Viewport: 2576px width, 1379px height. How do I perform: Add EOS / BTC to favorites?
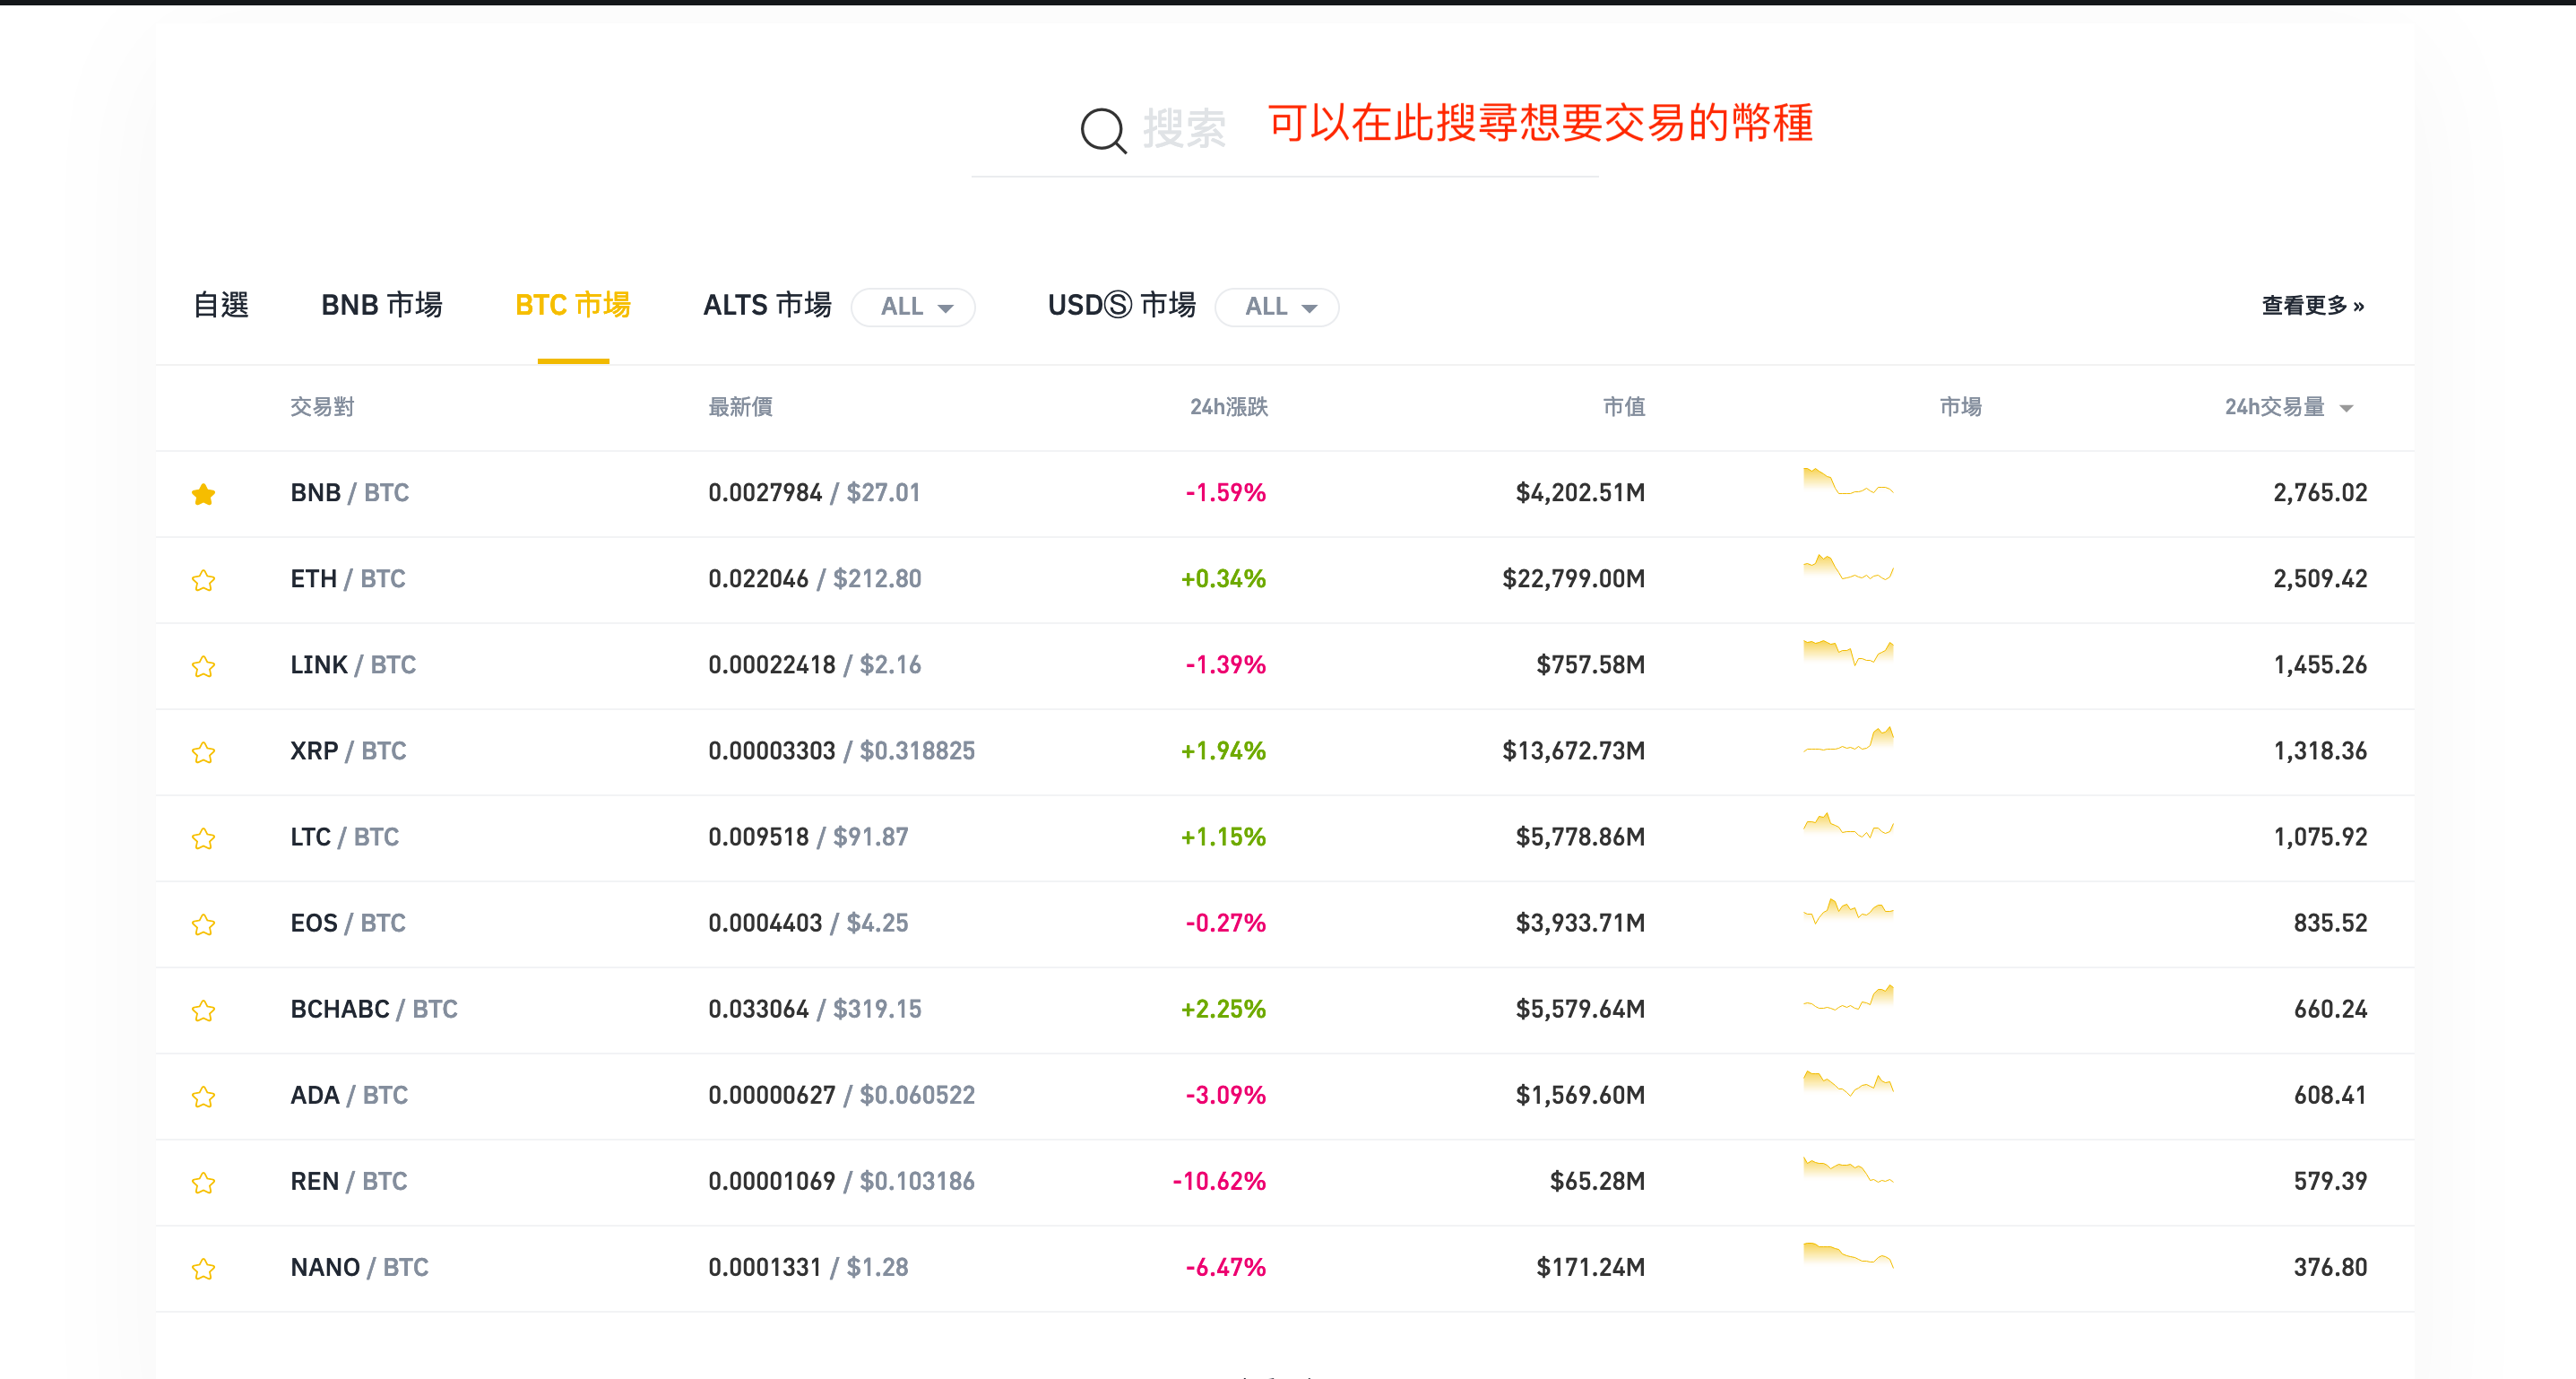coord(204,924)
